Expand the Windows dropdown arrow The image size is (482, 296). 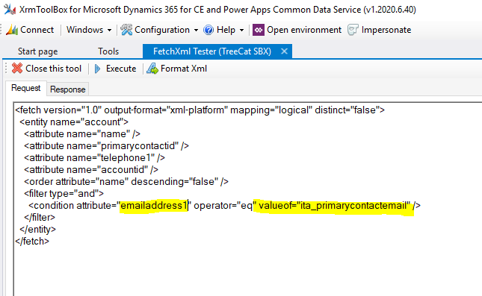coord(109,30)
